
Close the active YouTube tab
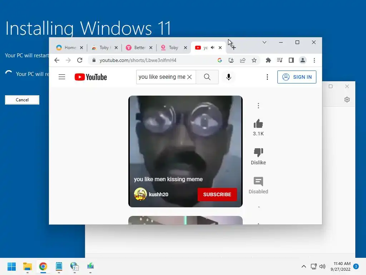click(x=220, y=48)
